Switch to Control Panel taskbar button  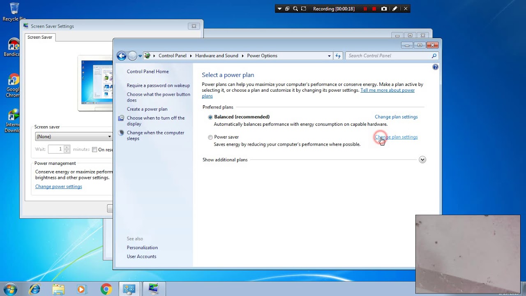point(129,289)
